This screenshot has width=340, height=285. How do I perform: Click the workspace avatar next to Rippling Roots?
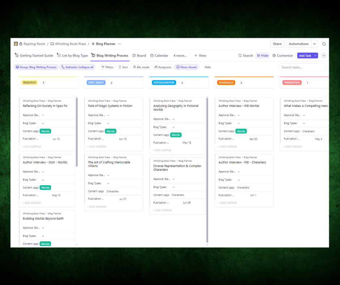point(16,43)
